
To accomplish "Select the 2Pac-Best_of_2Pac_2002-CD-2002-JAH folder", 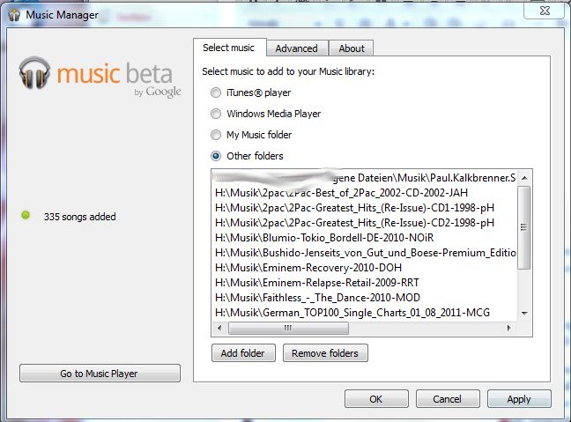I will (364, 193).
